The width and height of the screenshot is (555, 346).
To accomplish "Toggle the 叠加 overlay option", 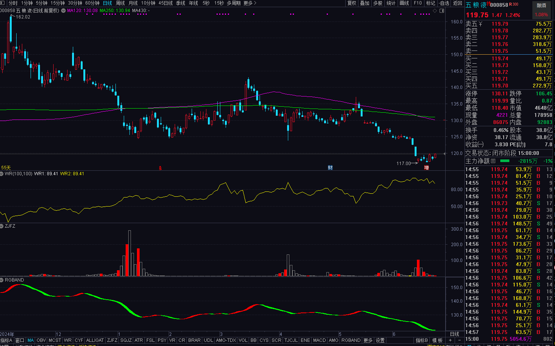I will (365, 3).
